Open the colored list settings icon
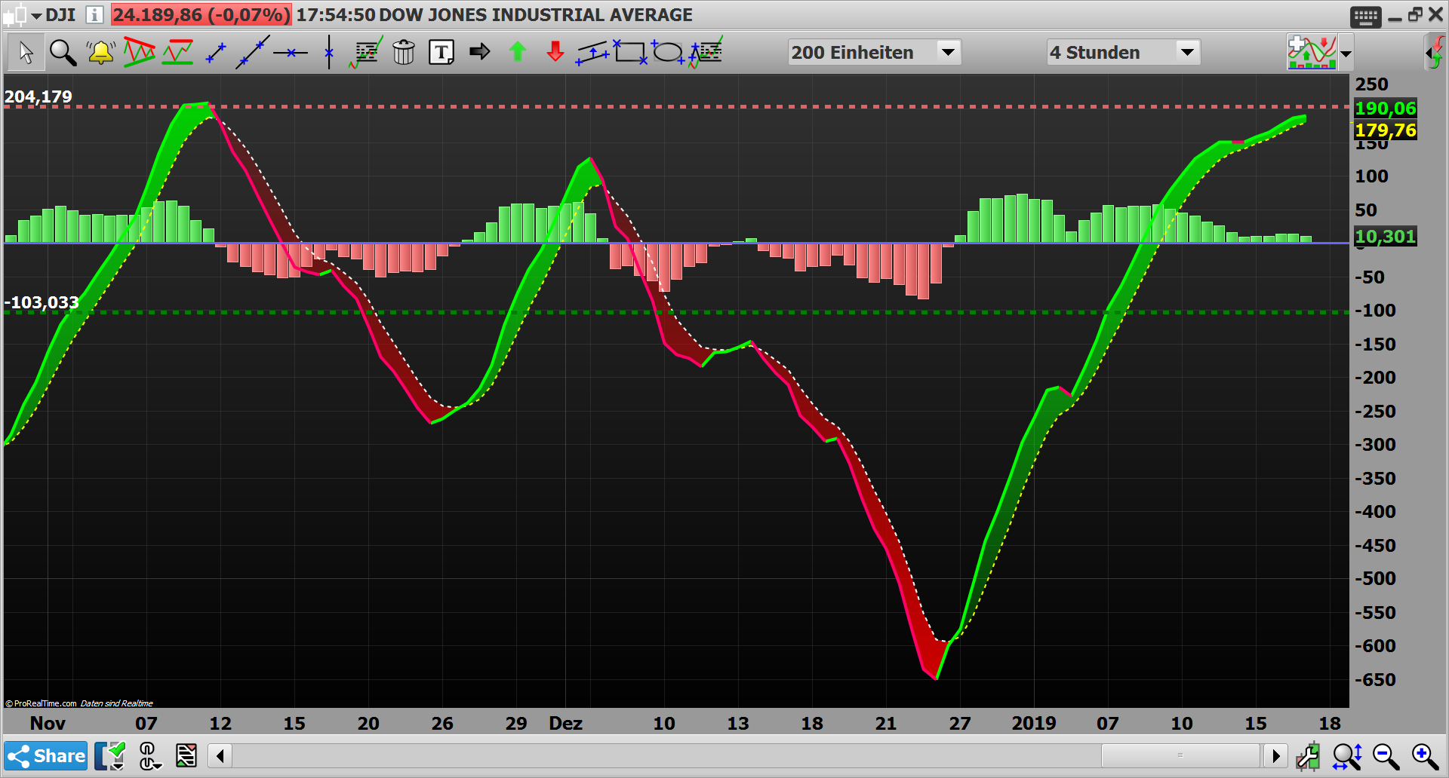Image resolution: width=1449 pixels, height=778 pixels. pos(186,756)
